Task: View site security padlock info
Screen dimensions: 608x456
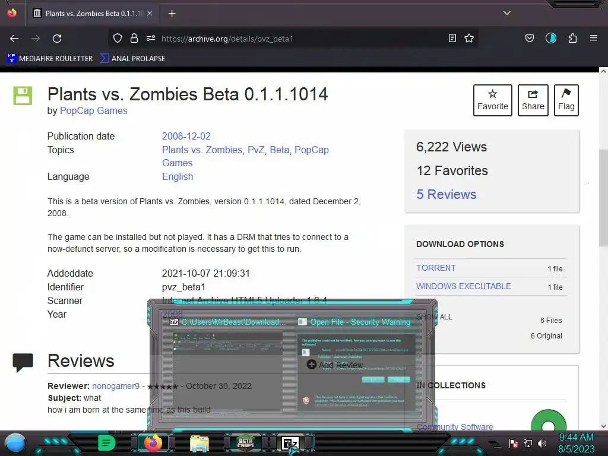Action: pyautogui.click(x=134, y=38)
